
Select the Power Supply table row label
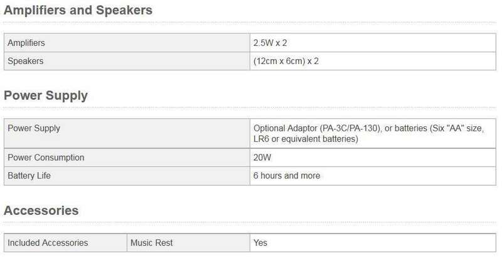tap(34, 128)
